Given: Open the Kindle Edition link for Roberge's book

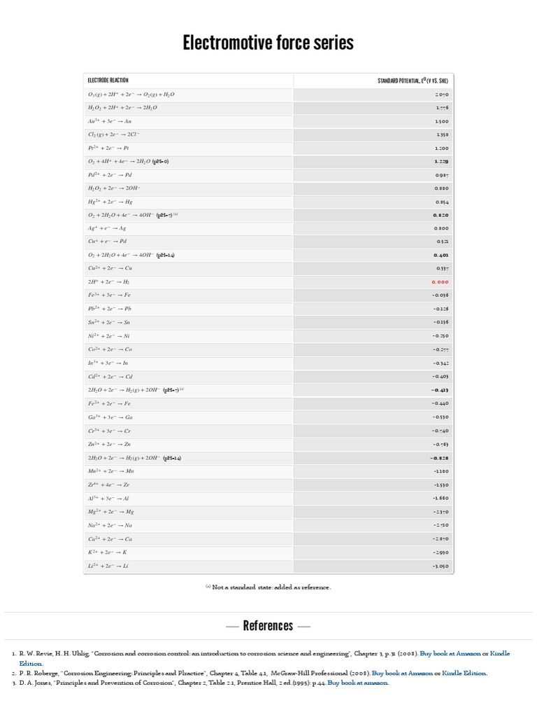Looking at the screenshot, I should tap(464, 673).
